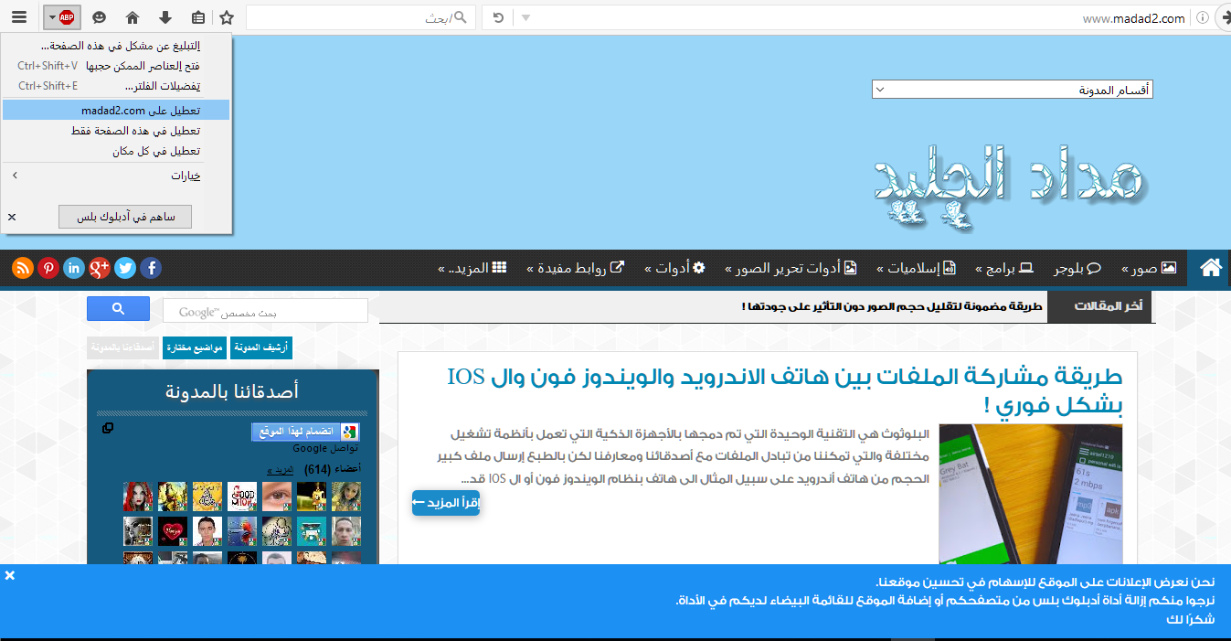
Task: Click the RSS feed icon
Action: [x=23, y=268]
